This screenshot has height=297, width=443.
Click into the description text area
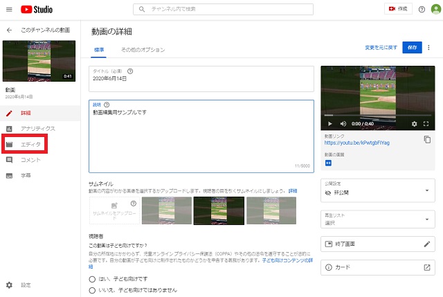(201, 136)
